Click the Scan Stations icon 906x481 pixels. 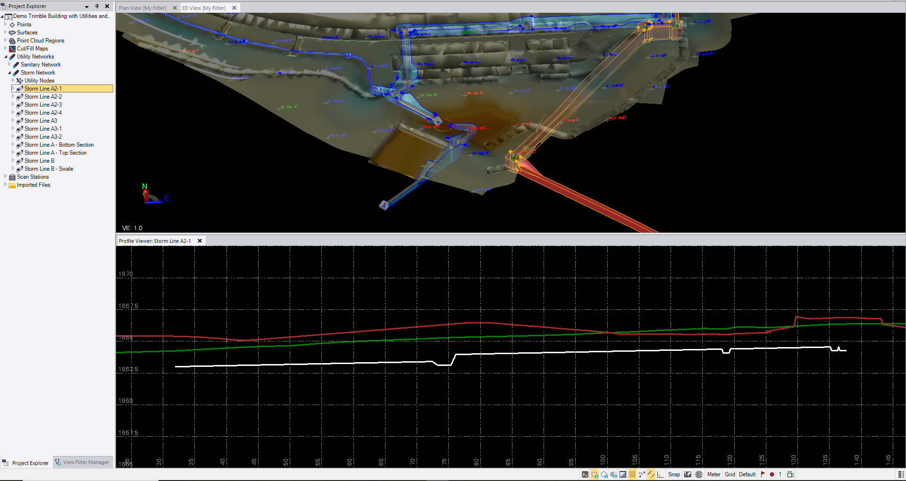[12, 177]
